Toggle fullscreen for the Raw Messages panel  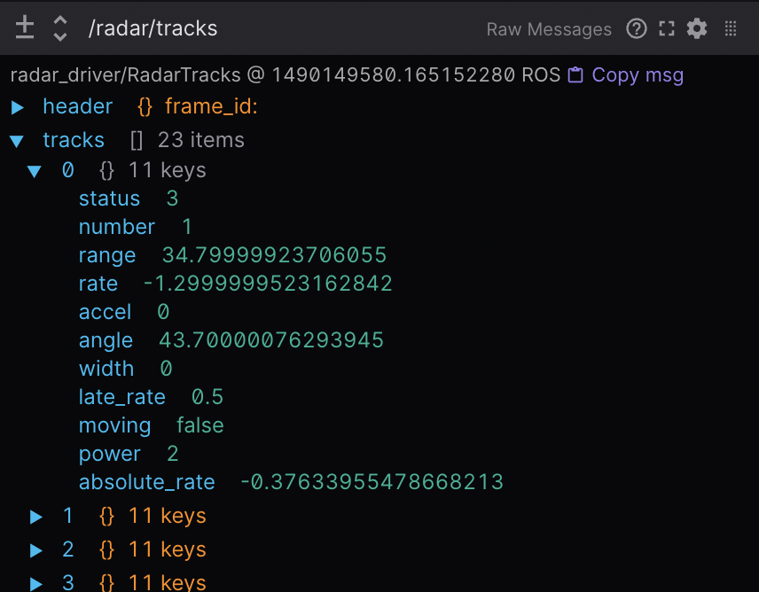[667, 29]
